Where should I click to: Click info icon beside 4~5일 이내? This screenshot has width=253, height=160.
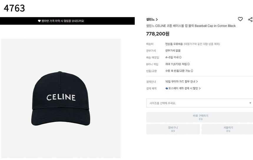[180, 57]
